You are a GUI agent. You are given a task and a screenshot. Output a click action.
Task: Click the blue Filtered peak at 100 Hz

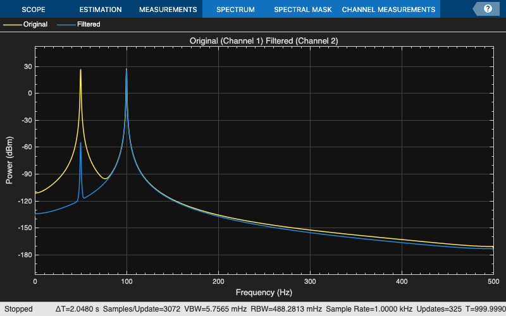point(126,70)
